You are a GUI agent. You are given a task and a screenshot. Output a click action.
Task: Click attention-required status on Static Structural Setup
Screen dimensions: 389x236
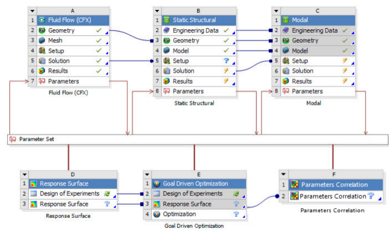click(x=226, y=61)
